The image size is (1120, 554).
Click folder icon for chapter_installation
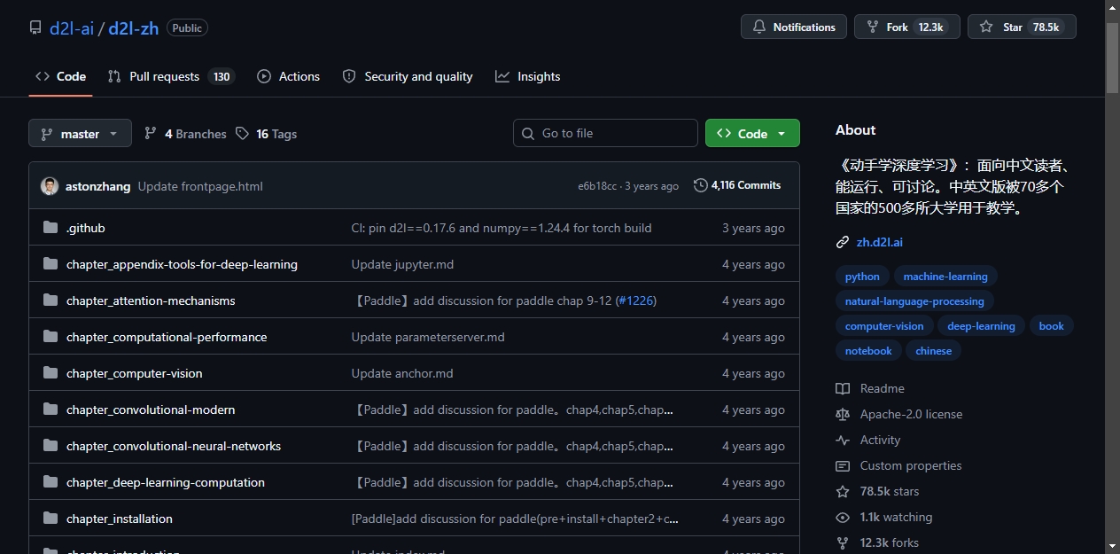coord(51,519)
